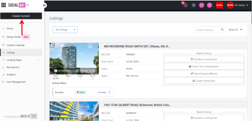The width and height of the screenshot is (252, 121).
Task: Click Preview link for Branded video
Action: (x=102, y=92)
